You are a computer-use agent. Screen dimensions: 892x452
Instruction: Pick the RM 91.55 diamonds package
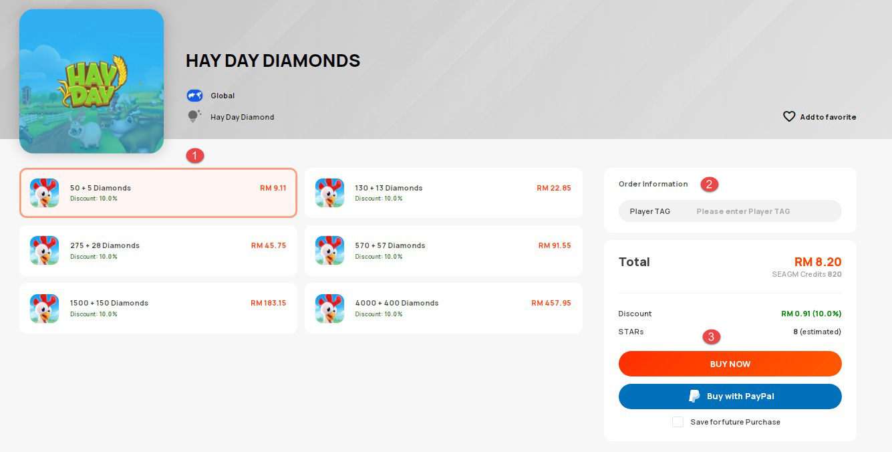[x=444, y=251]
